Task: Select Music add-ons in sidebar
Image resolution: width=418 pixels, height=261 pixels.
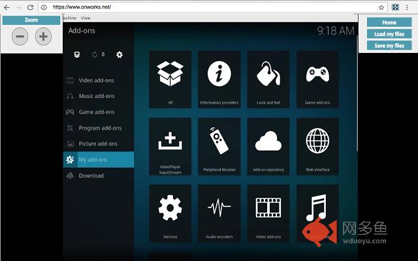Action: 96,96
